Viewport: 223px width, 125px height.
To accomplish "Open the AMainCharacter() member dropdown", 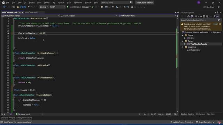I will [147, 16].
